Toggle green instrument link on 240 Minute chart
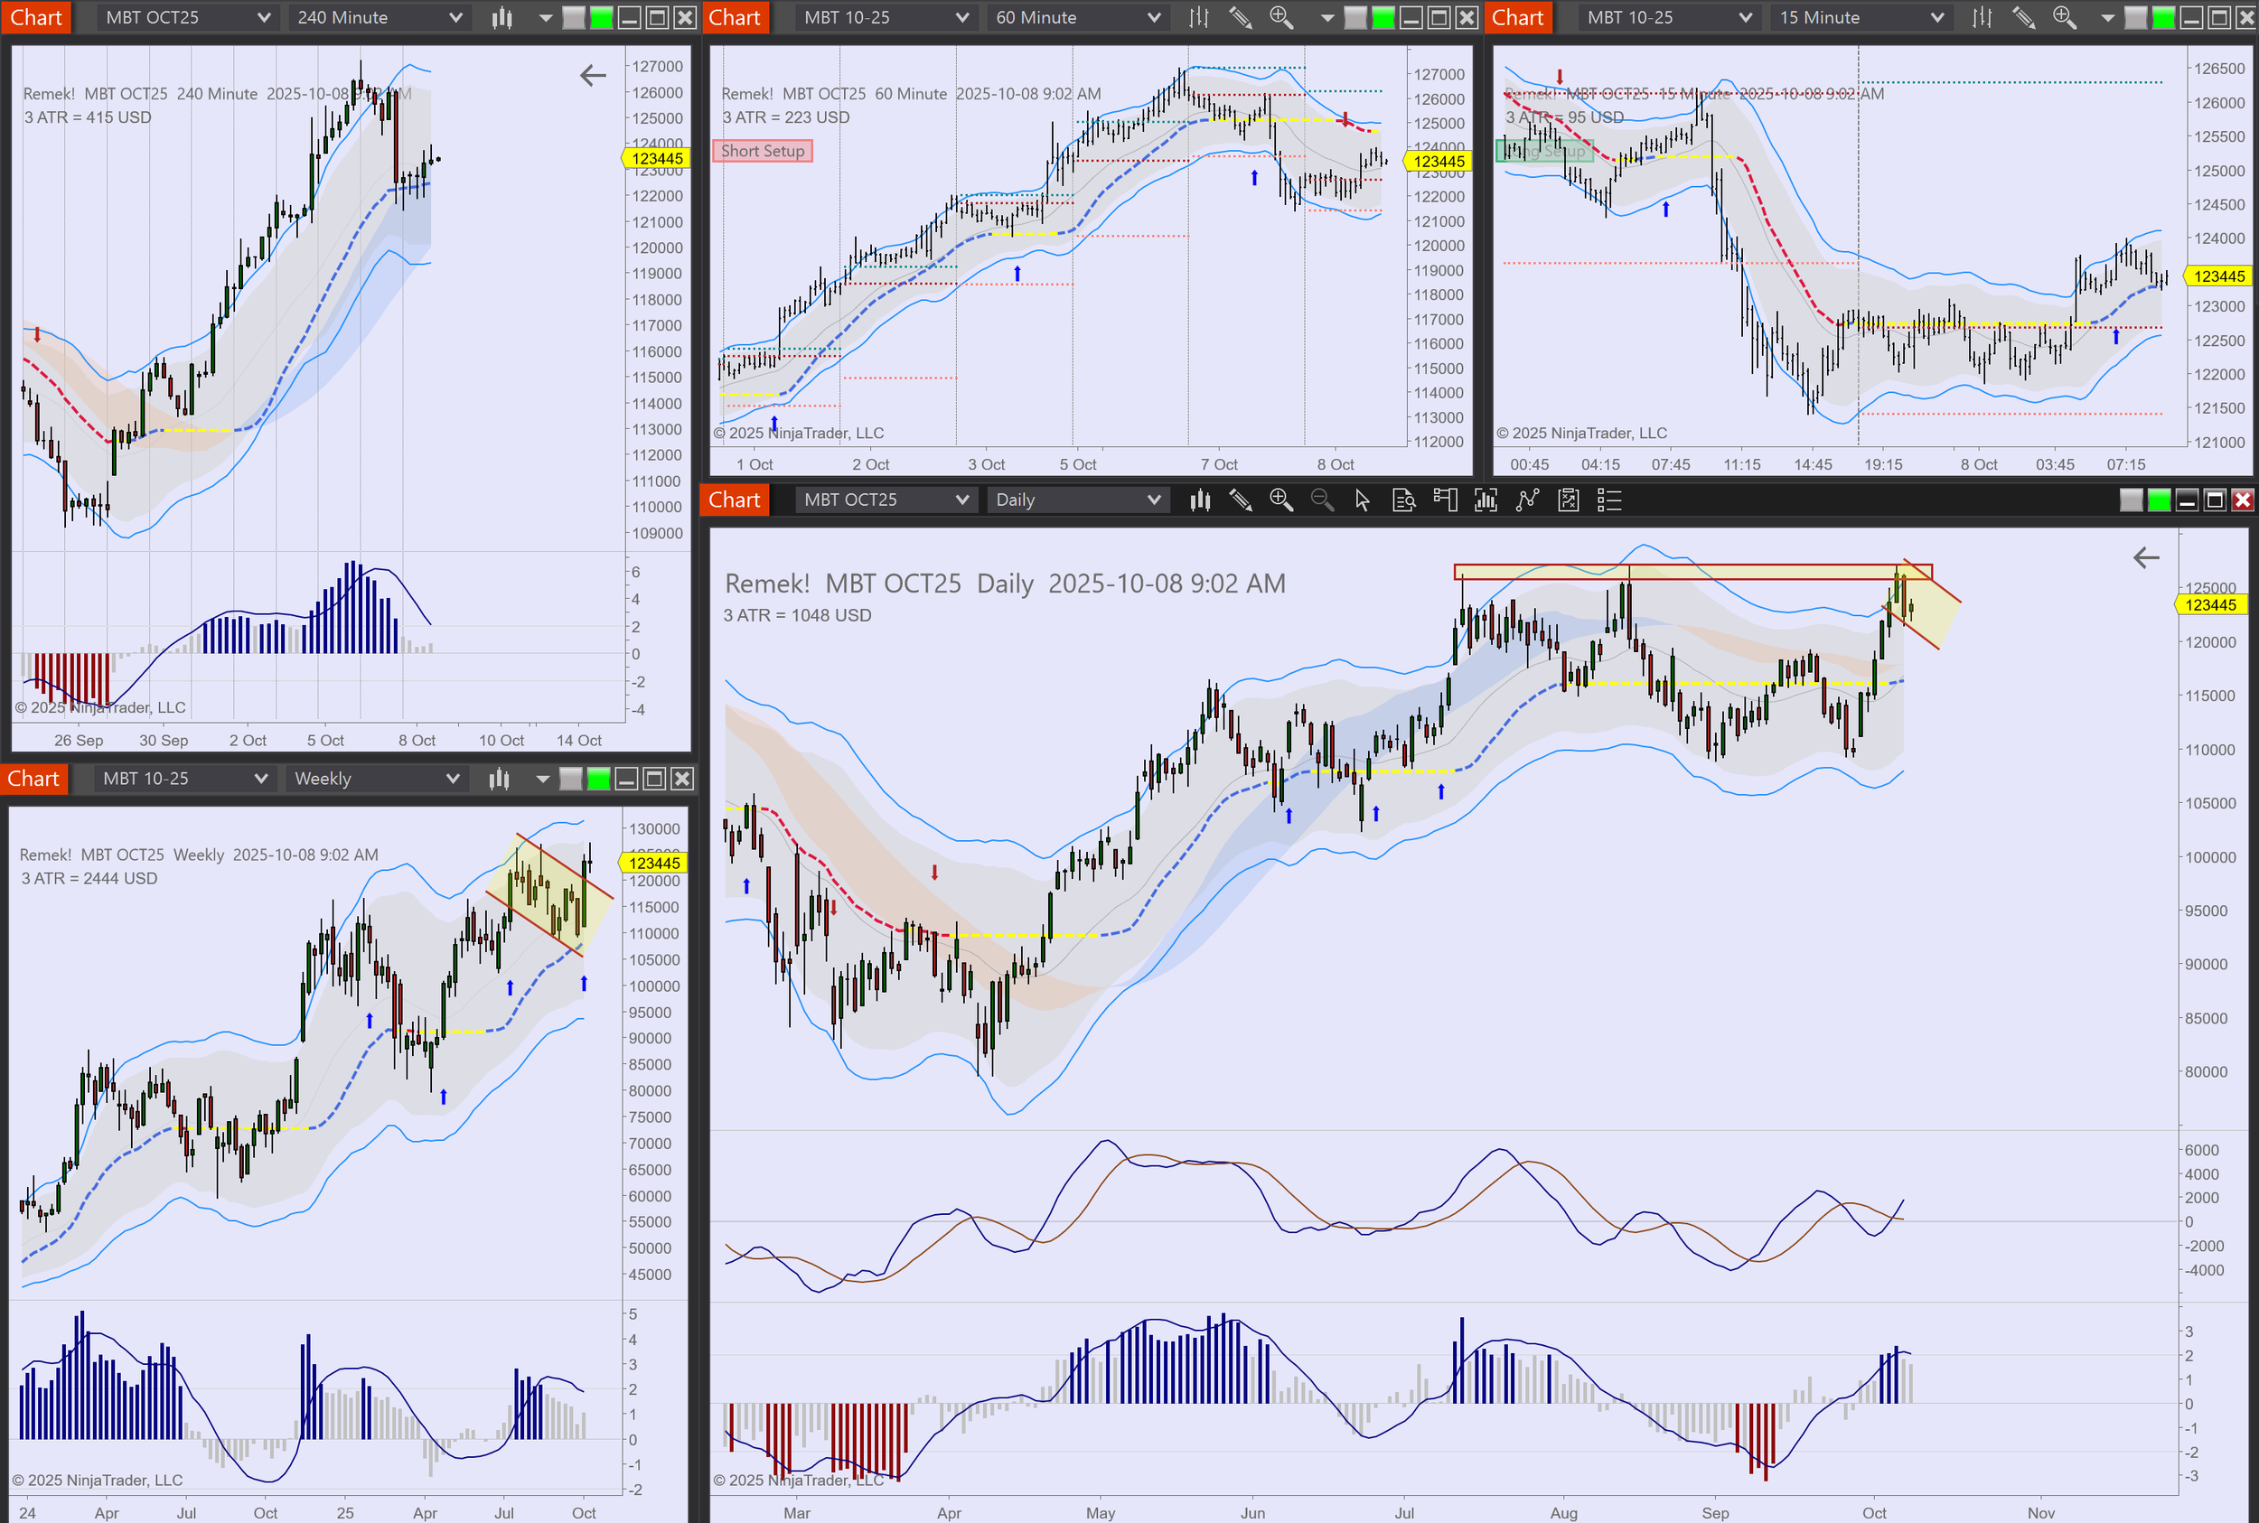The width and height of the screenshot is (2259, 1523). (602, 17)
